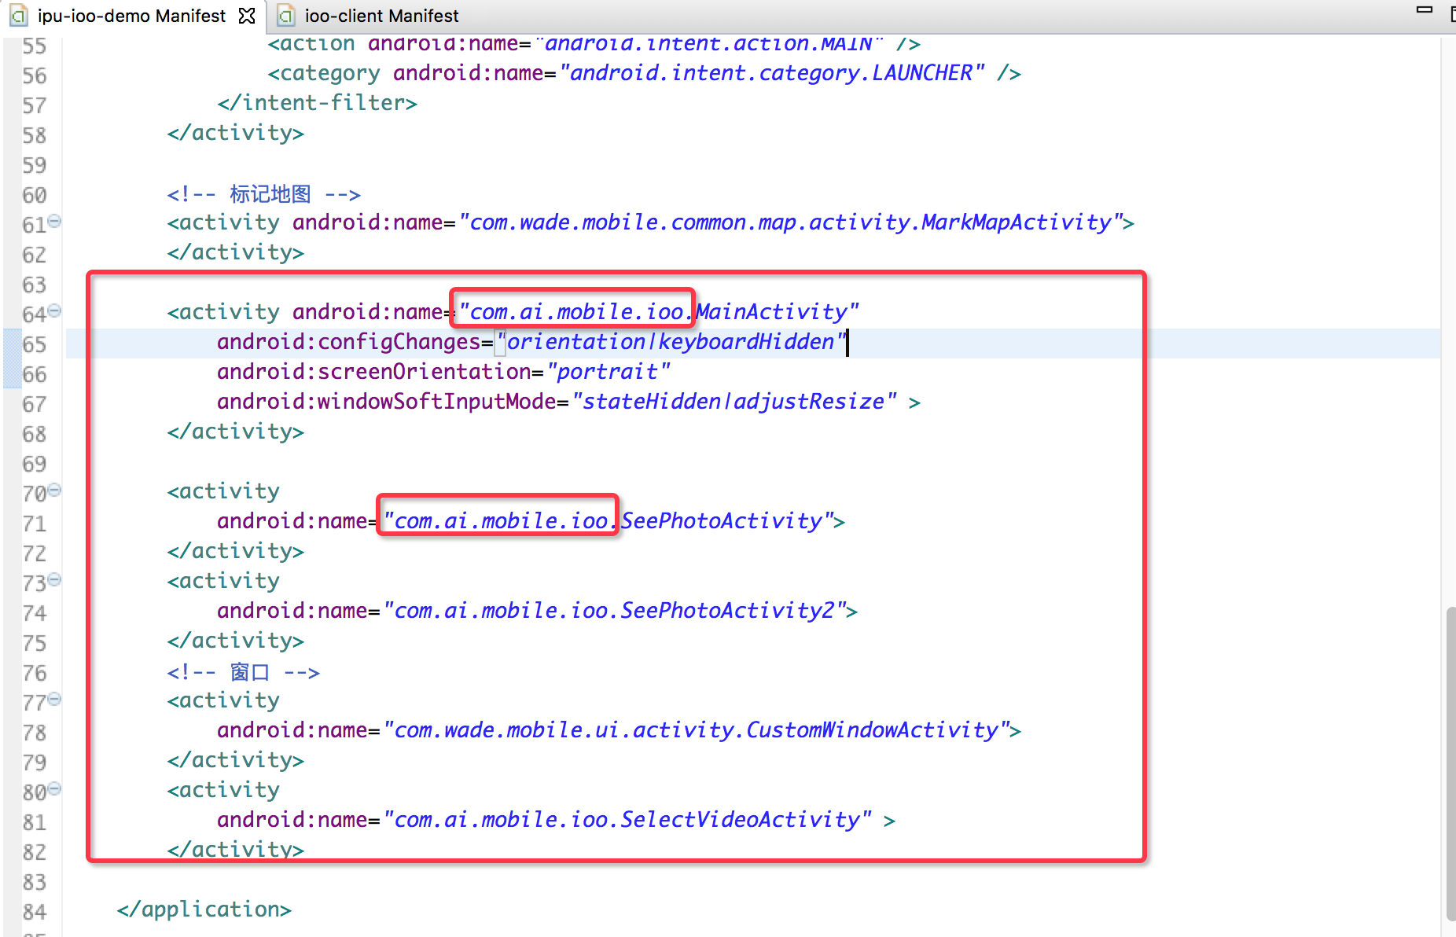
Task: Click the vertical scrollbar thumb
Action: pyautogui.click(x=1450, y=762)
